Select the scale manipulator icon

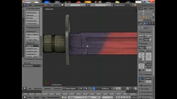[99, 89]
